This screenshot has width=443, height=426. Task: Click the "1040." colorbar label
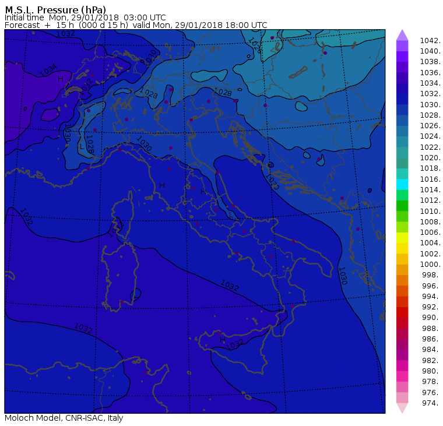[x=430, y=51]
